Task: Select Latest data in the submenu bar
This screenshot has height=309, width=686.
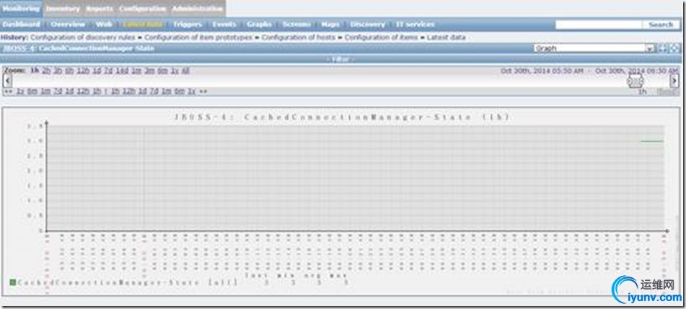Action: click(143, 24)
